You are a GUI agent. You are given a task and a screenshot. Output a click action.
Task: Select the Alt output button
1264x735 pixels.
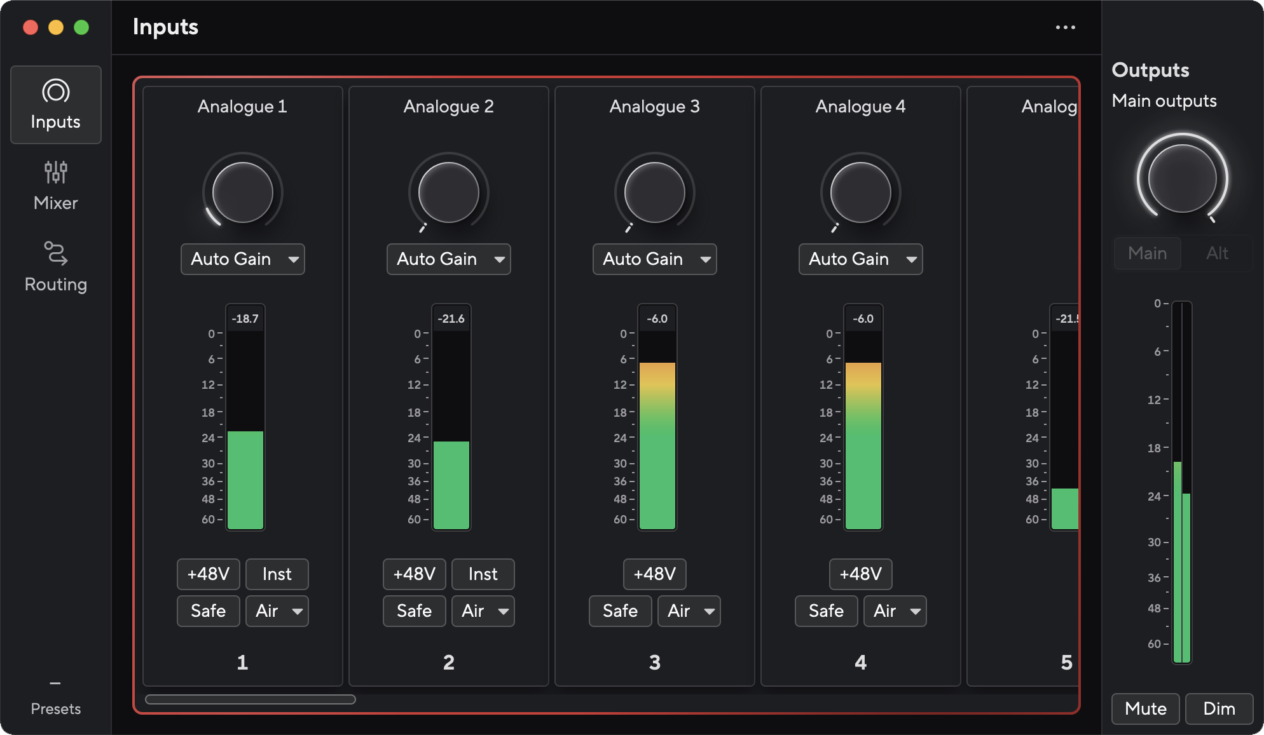pos(1217,253)
